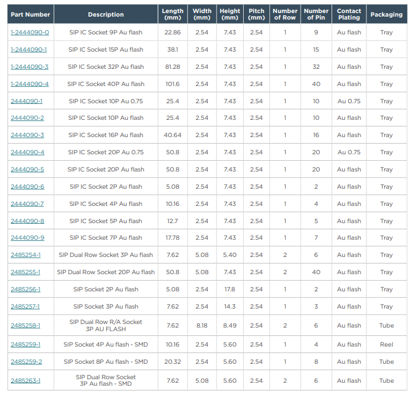Image resolution: width=411 pixels, height=397 pixels.
Task: Select the Length (mm) column header
Action: pos(173,14)
